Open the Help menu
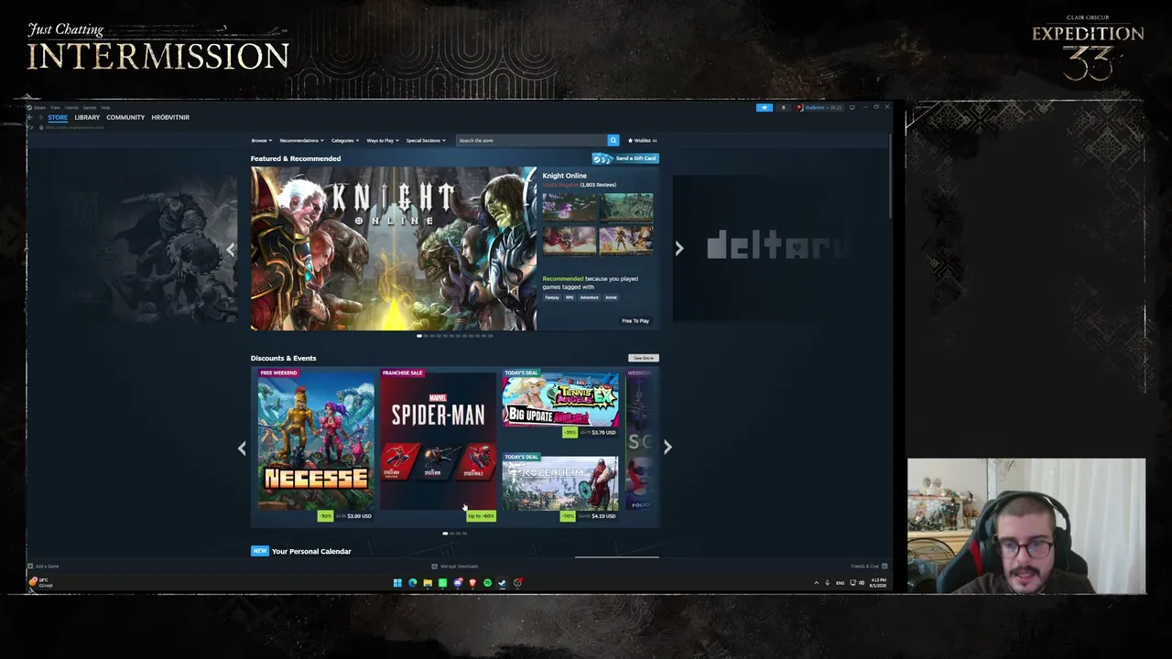 tap(105, 107)
